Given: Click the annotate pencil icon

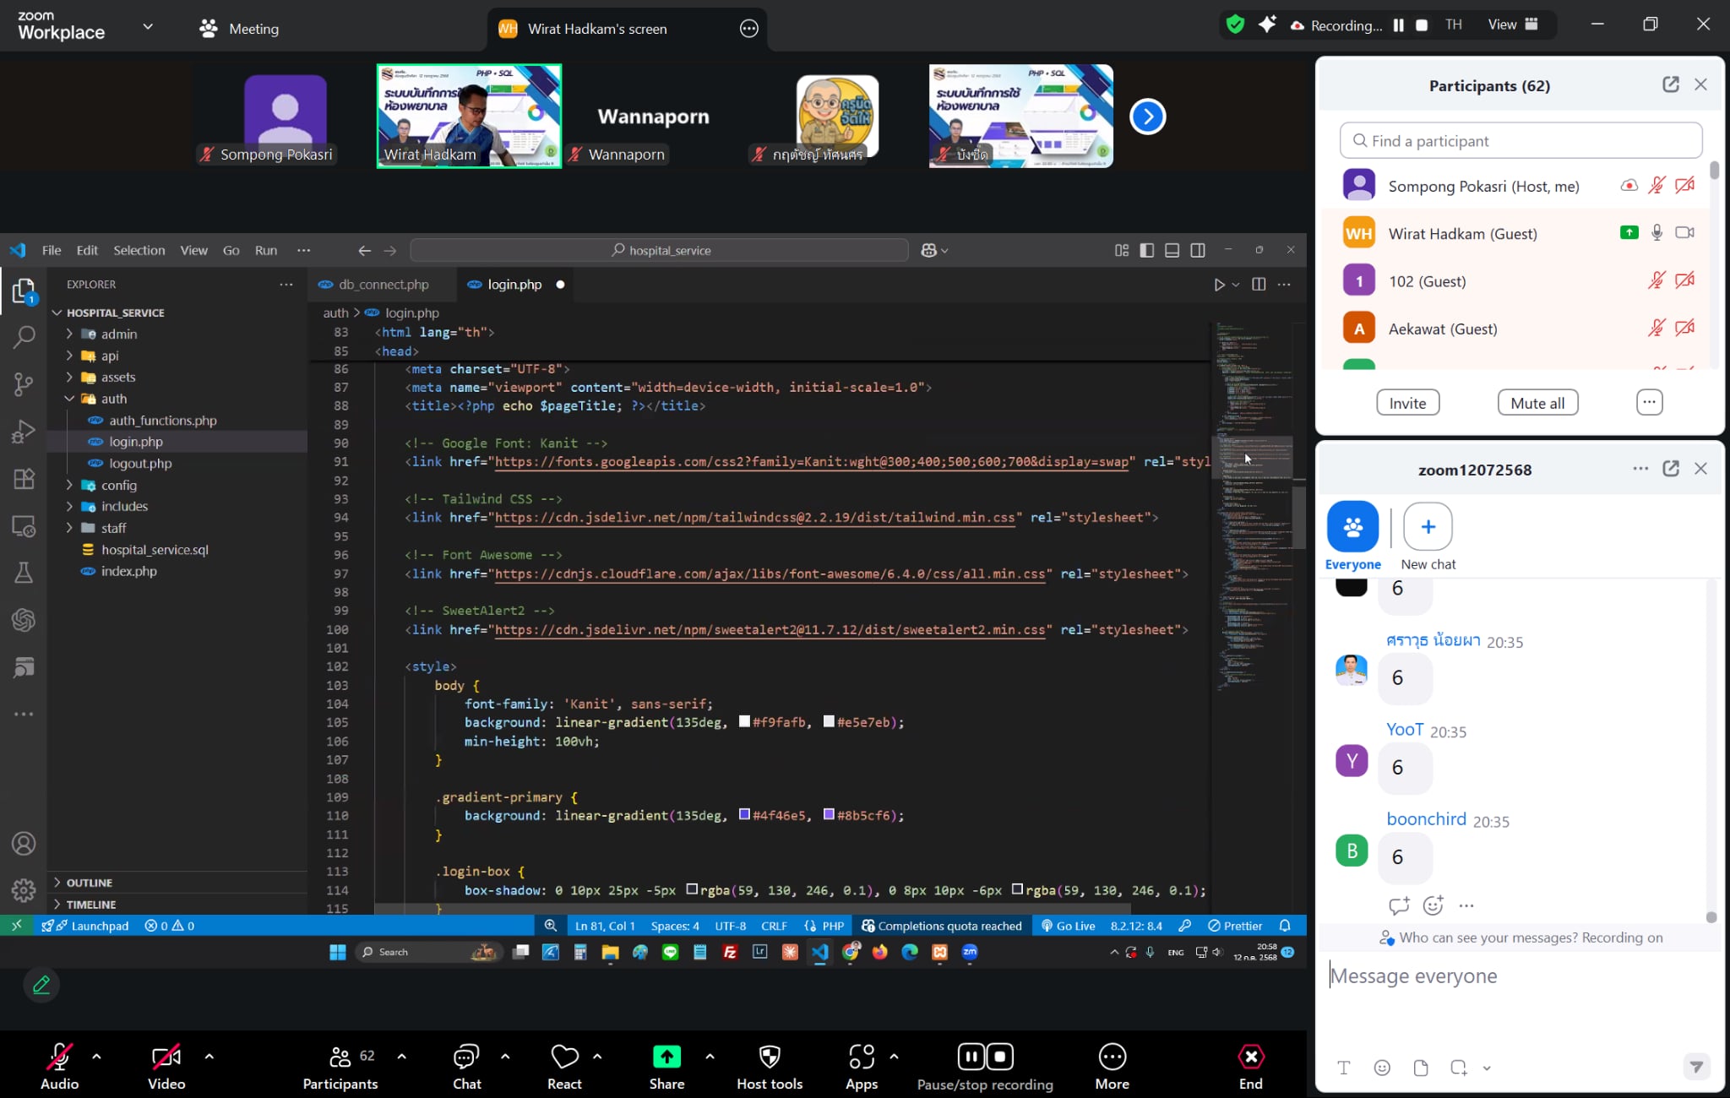Looking at the screenshot, I should tap(41, 984).
